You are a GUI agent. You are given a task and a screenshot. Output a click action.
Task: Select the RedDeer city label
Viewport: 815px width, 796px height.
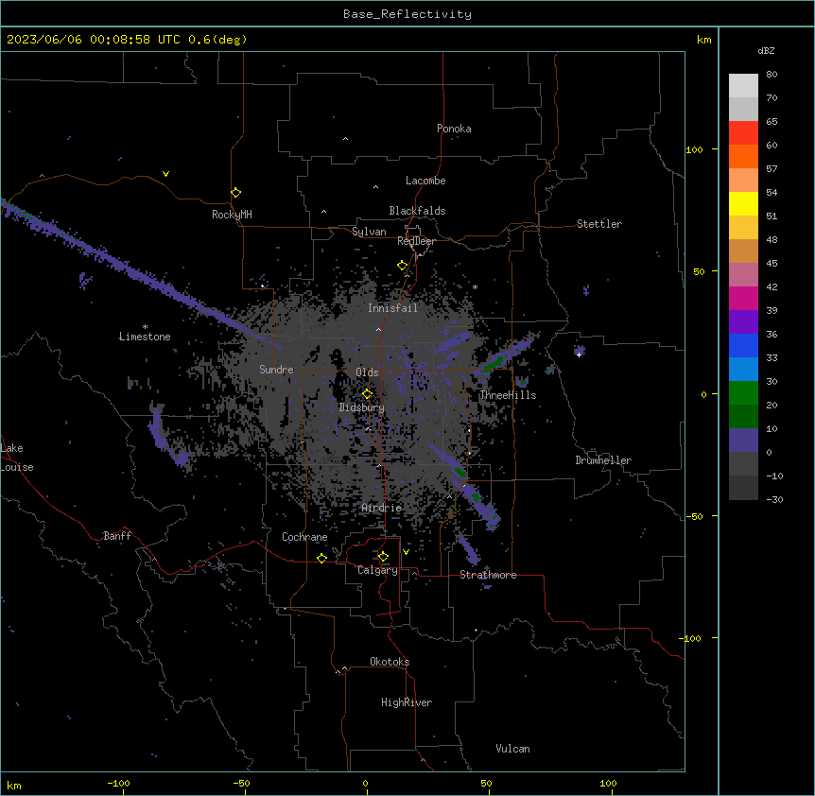click(416, 241)
